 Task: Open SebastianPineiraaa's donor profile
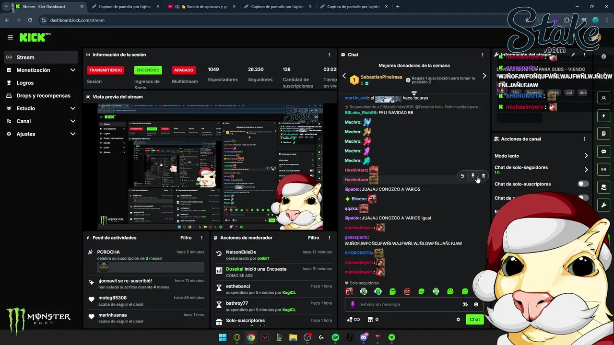[381, 77]
